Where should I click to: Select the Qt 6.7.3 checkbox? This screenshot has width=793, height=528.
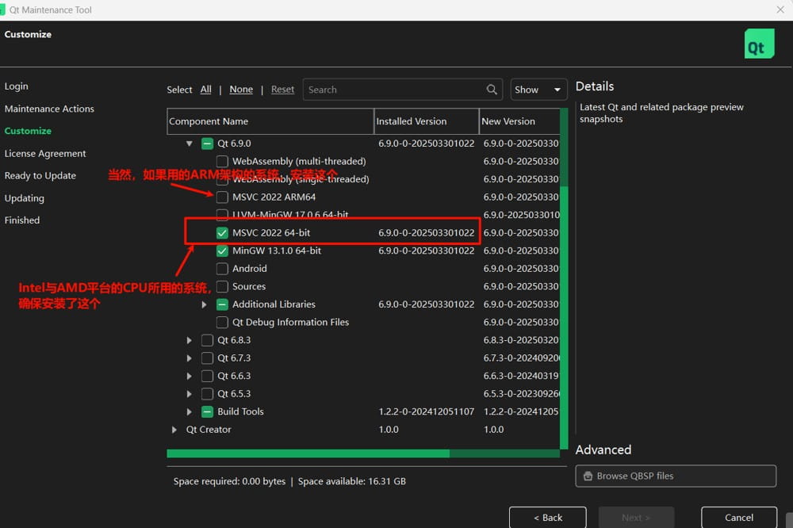207,358
